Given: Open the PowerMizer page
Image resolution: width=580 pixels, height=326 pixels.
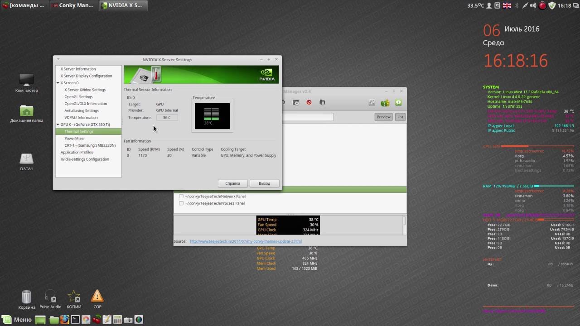Looking at the screenshot, I should point(74,139).
